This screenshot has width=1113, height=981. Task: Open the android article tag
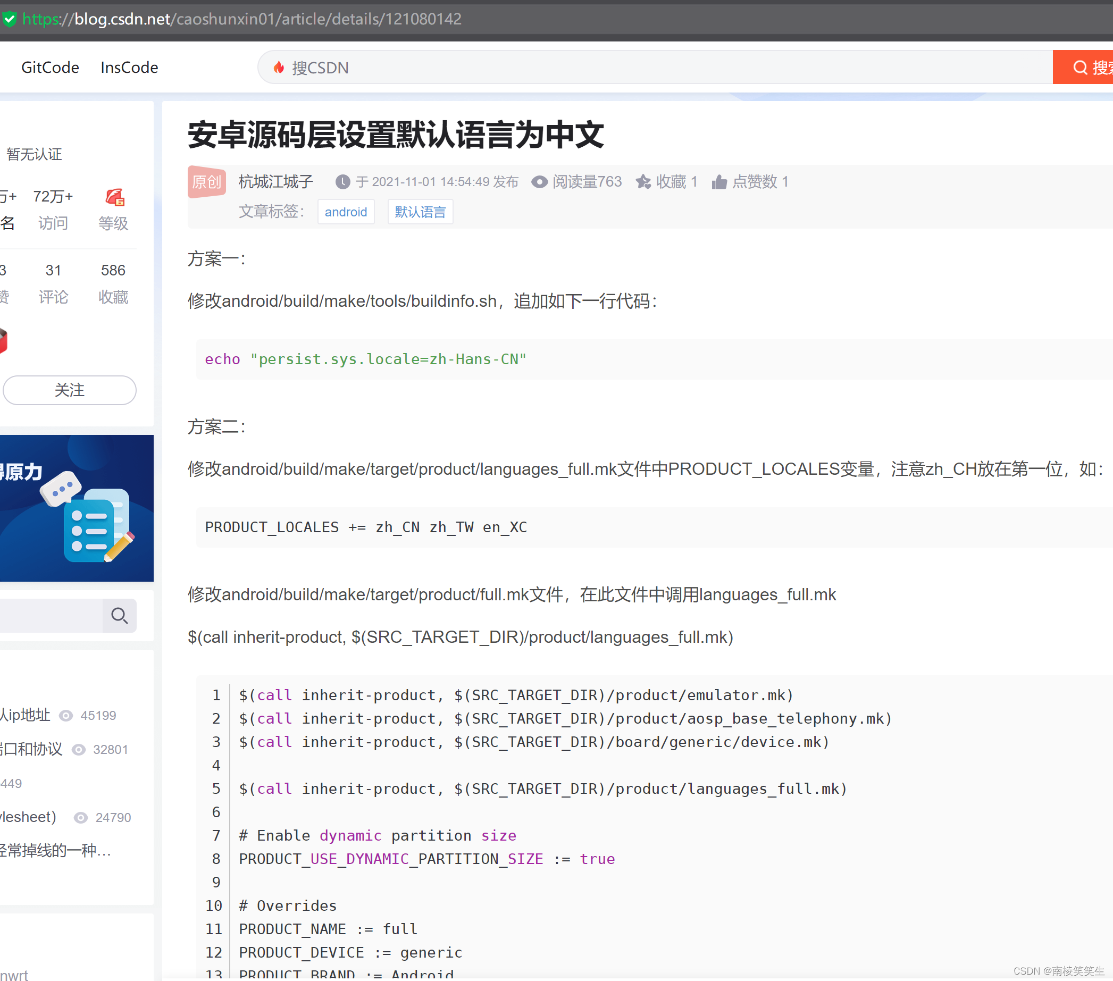click(x=345, y=212)
